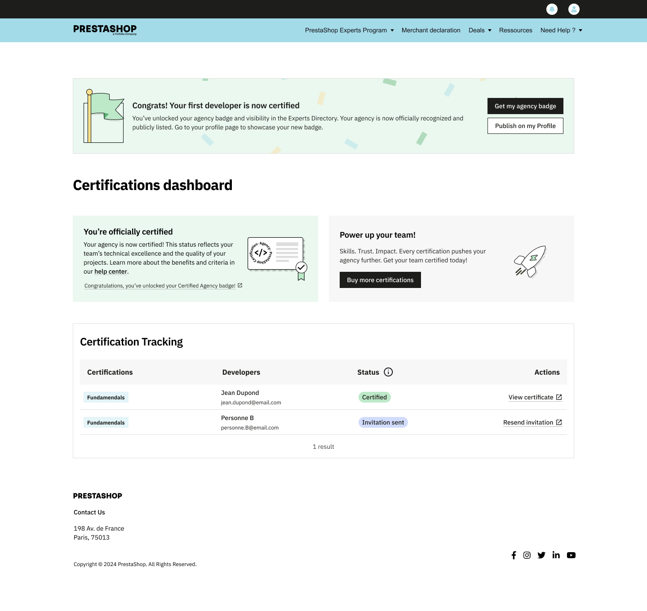Select email jean.dupond@email.com
Image resolution: width=647 pixels, height=611 pixels.
[251, 403]
